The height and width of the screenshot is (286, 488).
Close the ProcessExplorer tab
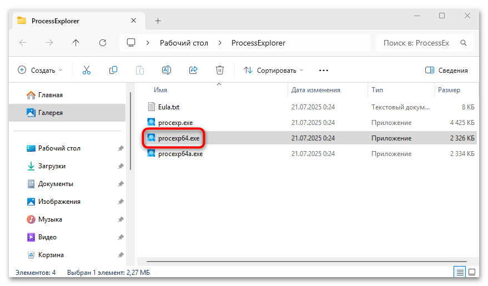[x=133, y=21]
